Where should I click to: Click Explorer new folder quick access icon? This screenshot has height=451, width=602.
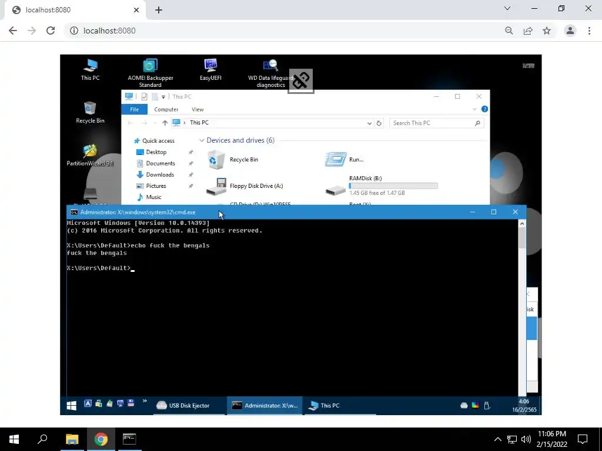pos(155,97)
